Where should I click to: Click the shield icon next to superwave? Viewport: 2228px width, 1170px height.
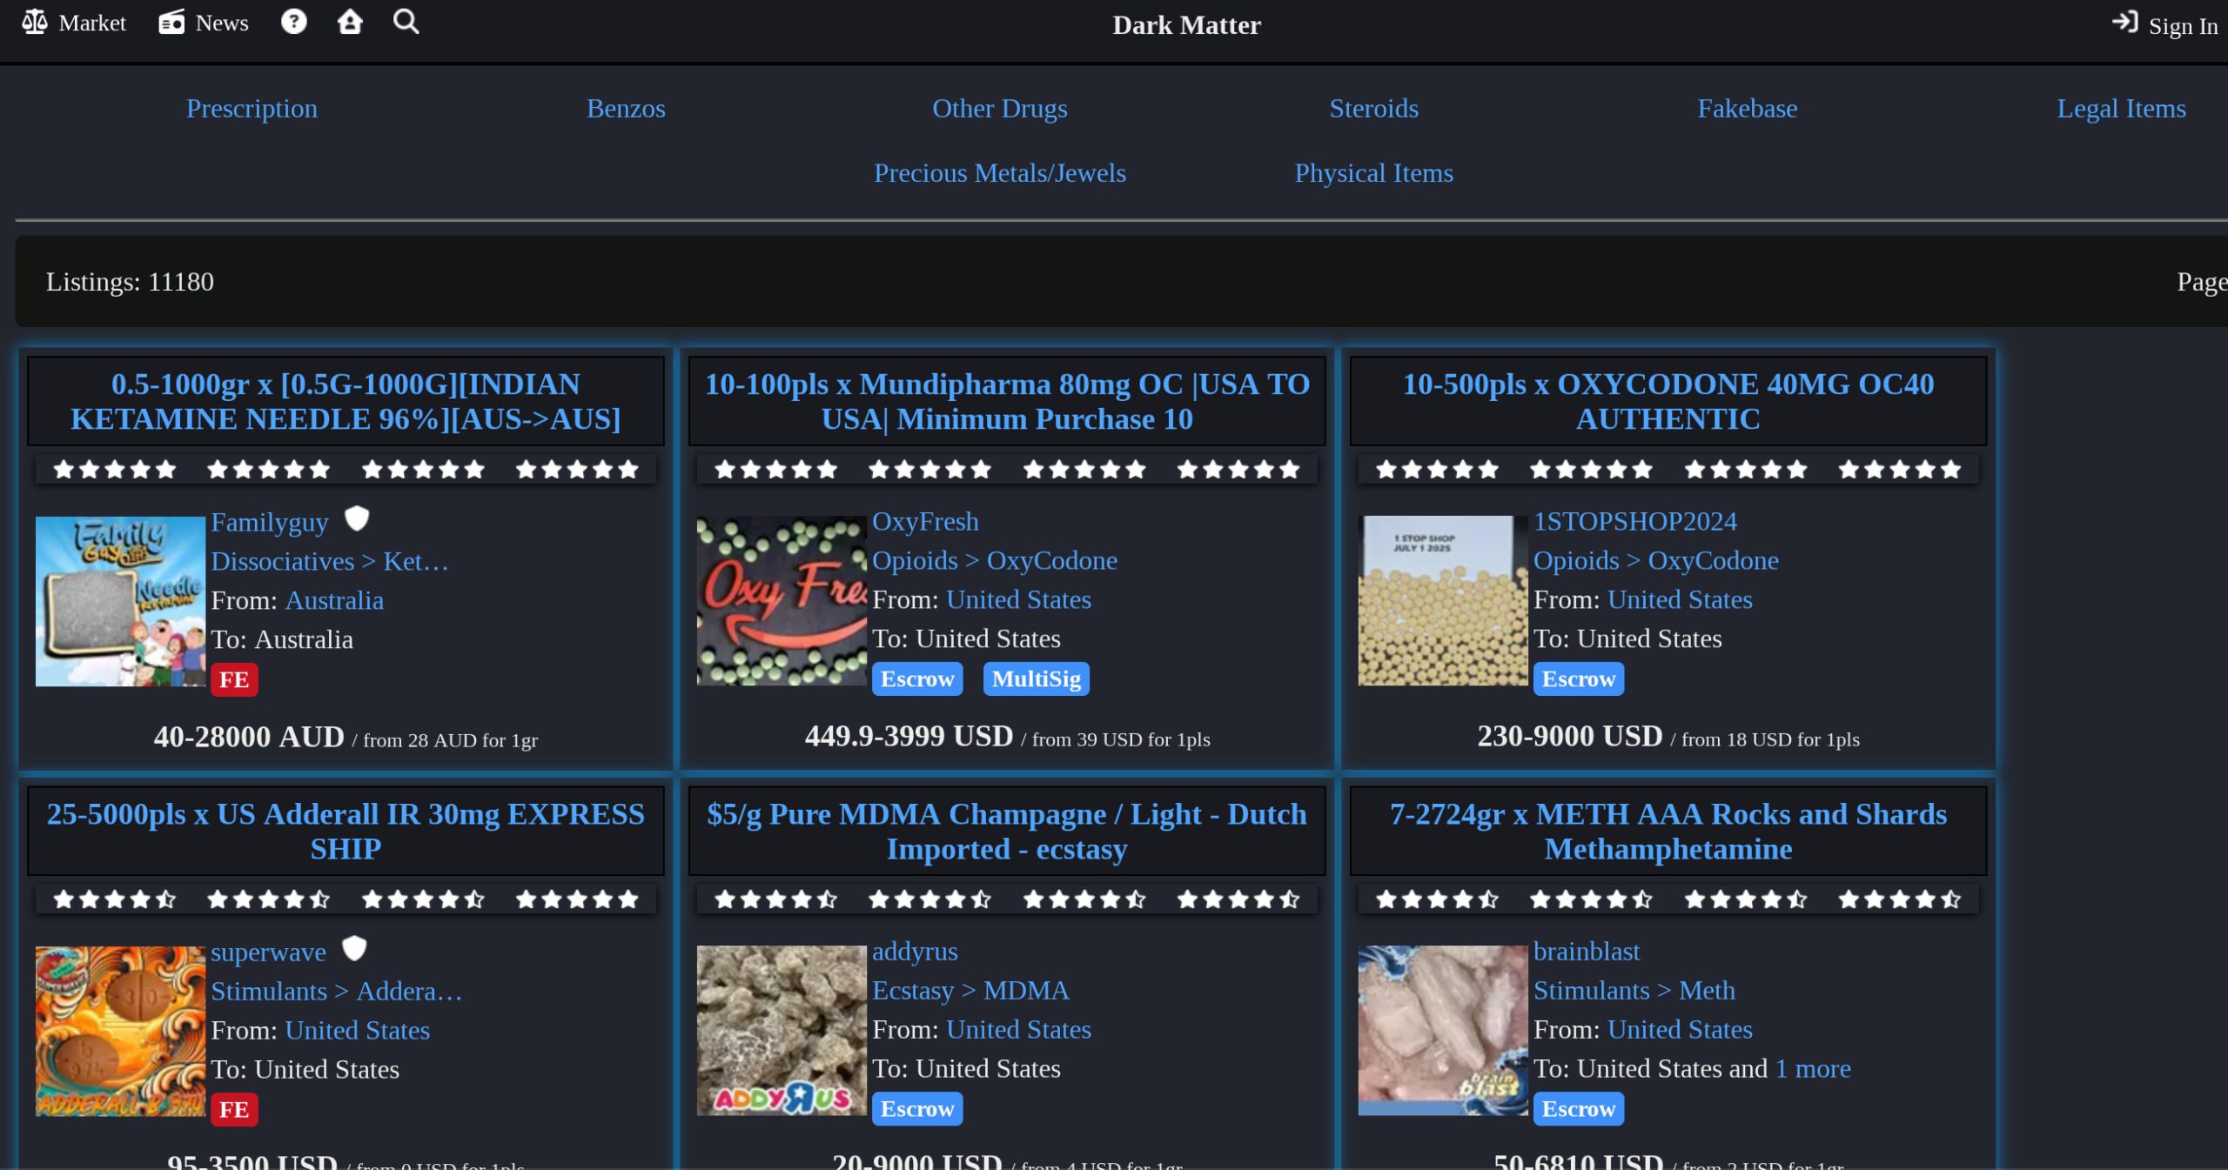coord(354,949)
